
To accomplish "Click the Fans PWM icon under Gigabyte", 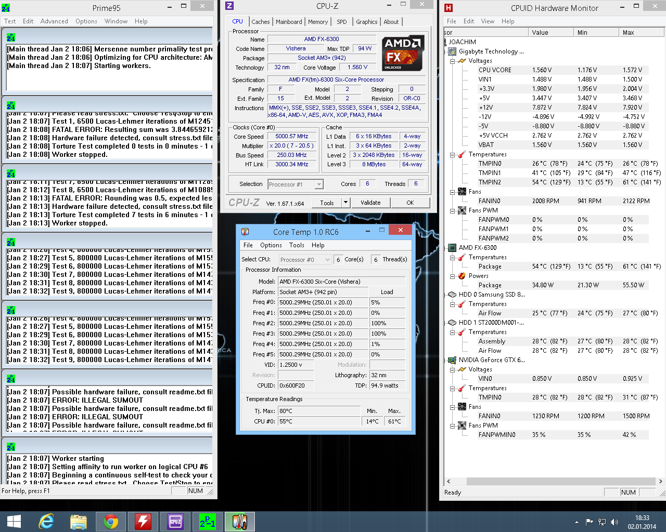I will pos(462,210).
